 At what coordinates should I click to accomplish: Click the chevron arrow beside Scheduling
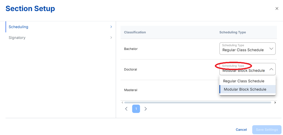coord(111,27)
